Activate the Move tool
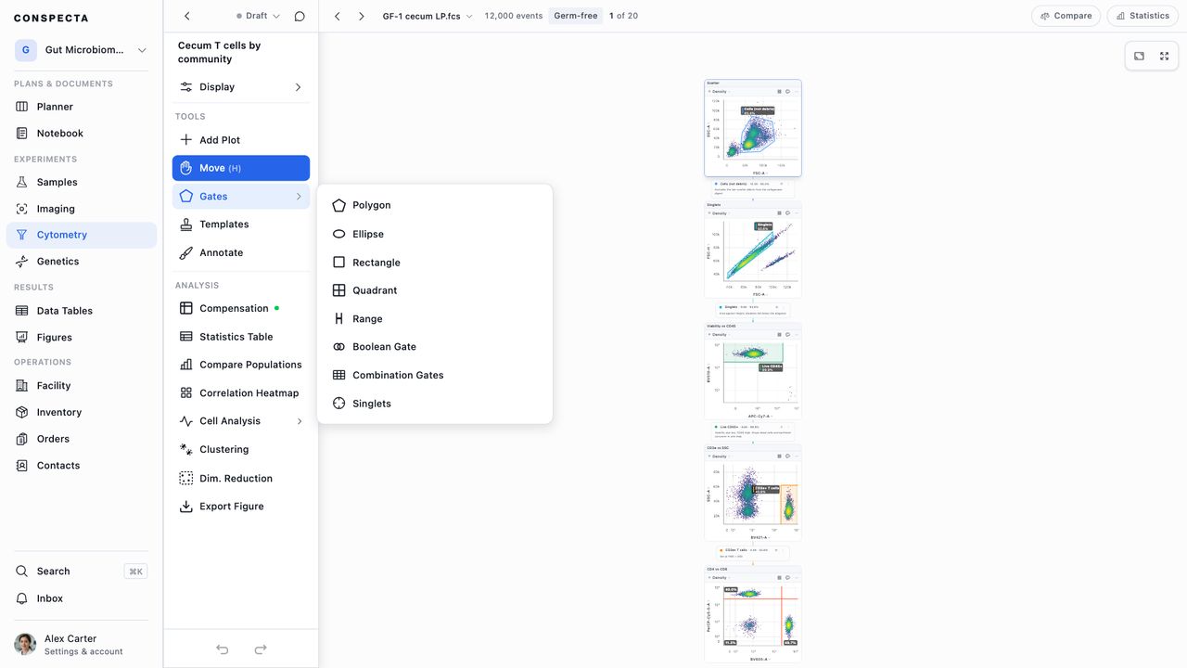This screenshot has width=1187, height=668. [241, 168]
